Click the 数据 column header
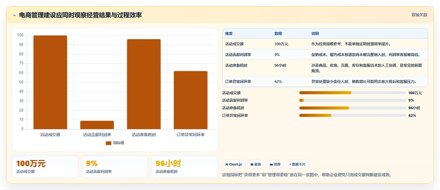This screenshot has width=440, height=190. coord(278,33)
